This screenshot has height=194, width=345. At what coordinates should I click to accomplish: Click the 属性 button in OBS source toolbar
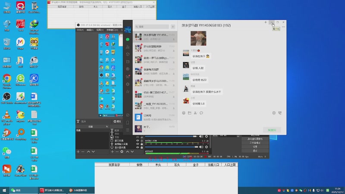[x=117, y=122]
